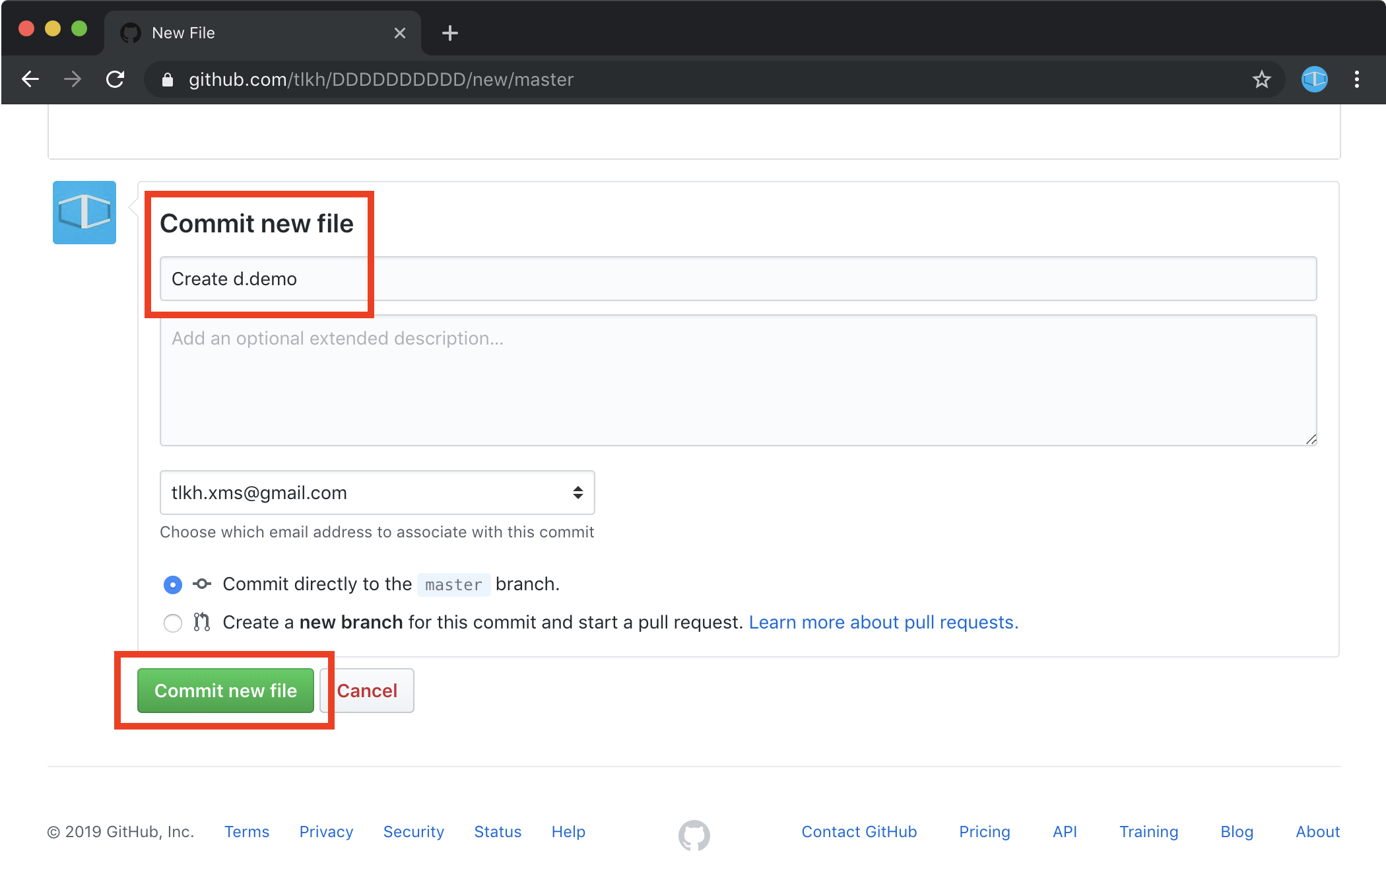
Task: Open the commit email address dropdown
Action: (377, 493)
